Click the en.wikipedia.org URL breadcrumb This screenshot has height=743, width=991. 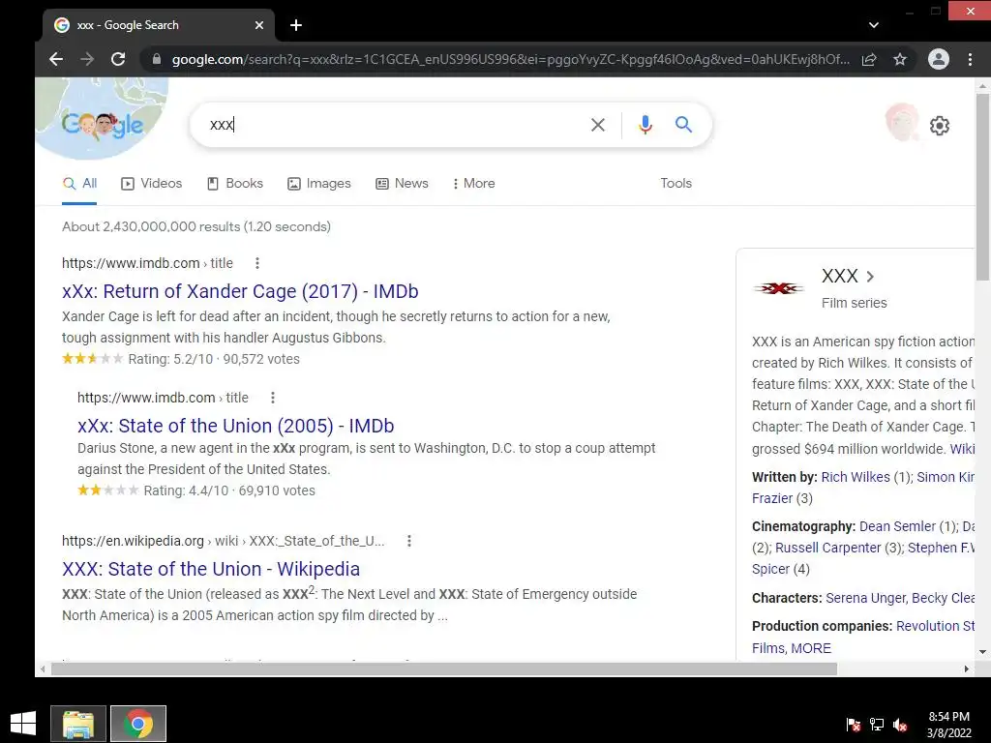(x=224, y=542)
